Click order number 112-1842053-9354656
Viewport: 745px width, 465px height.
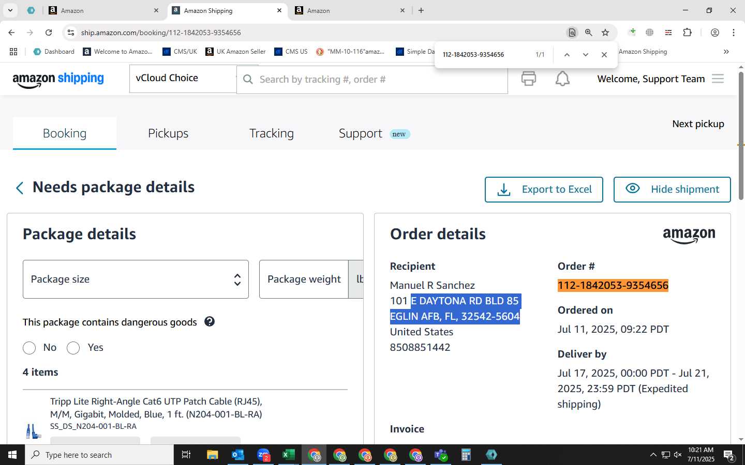click(x=613, y=285)
